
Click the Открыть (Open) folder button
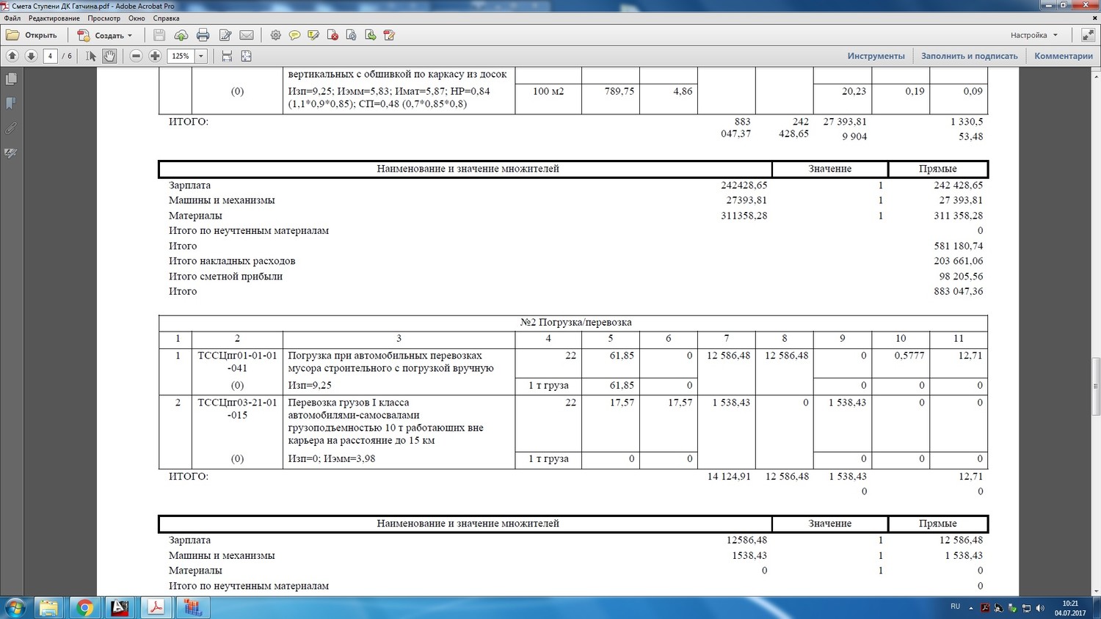tap(32, 35)
